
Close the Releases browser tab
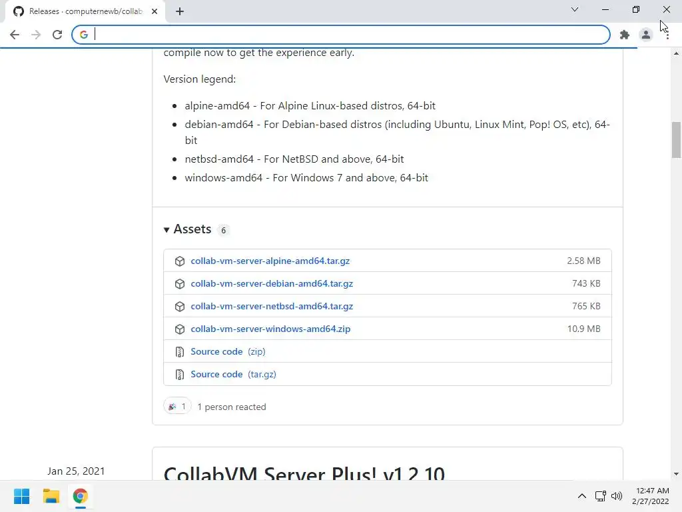155,11
